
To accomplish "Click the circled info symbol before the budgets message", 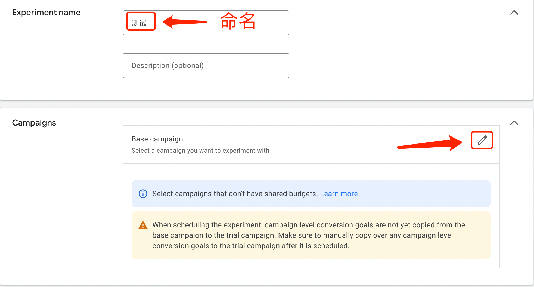I will coord(143,194).
